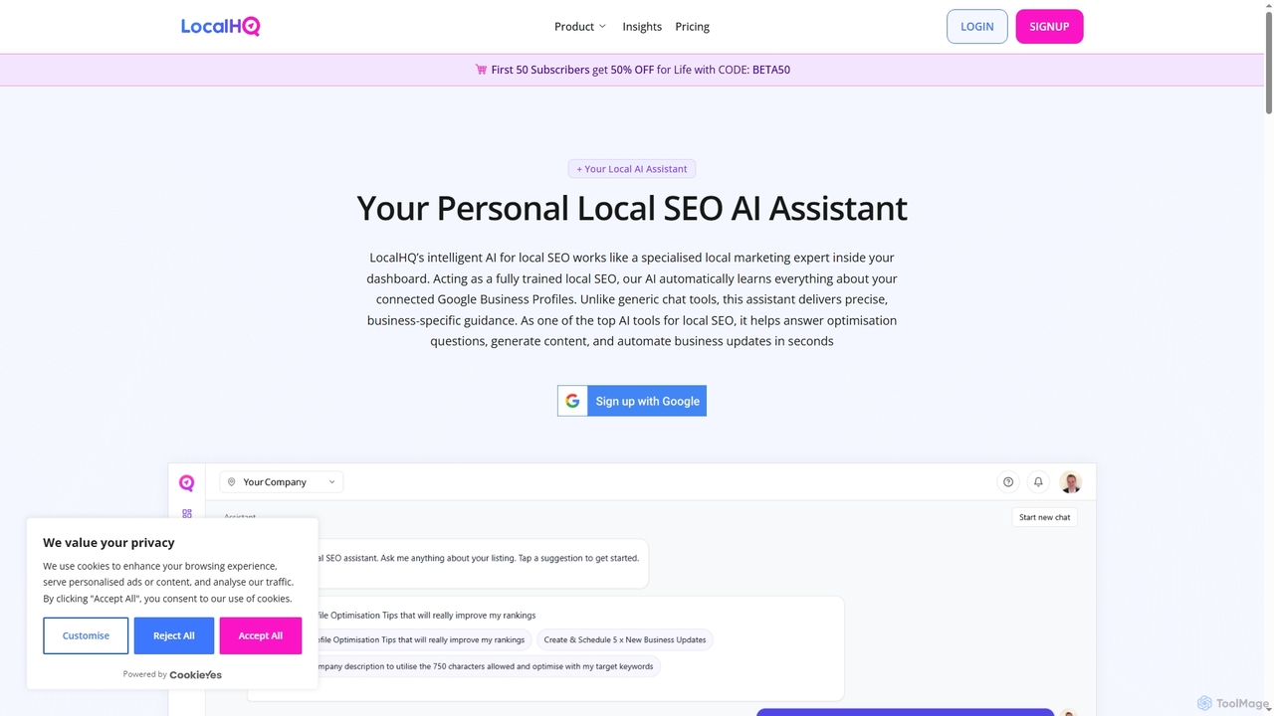Viewport: 1274px width, 716px height.
Task: Select the profile optimisation tips suggestion chip
Action: click(x=425, y=639)
